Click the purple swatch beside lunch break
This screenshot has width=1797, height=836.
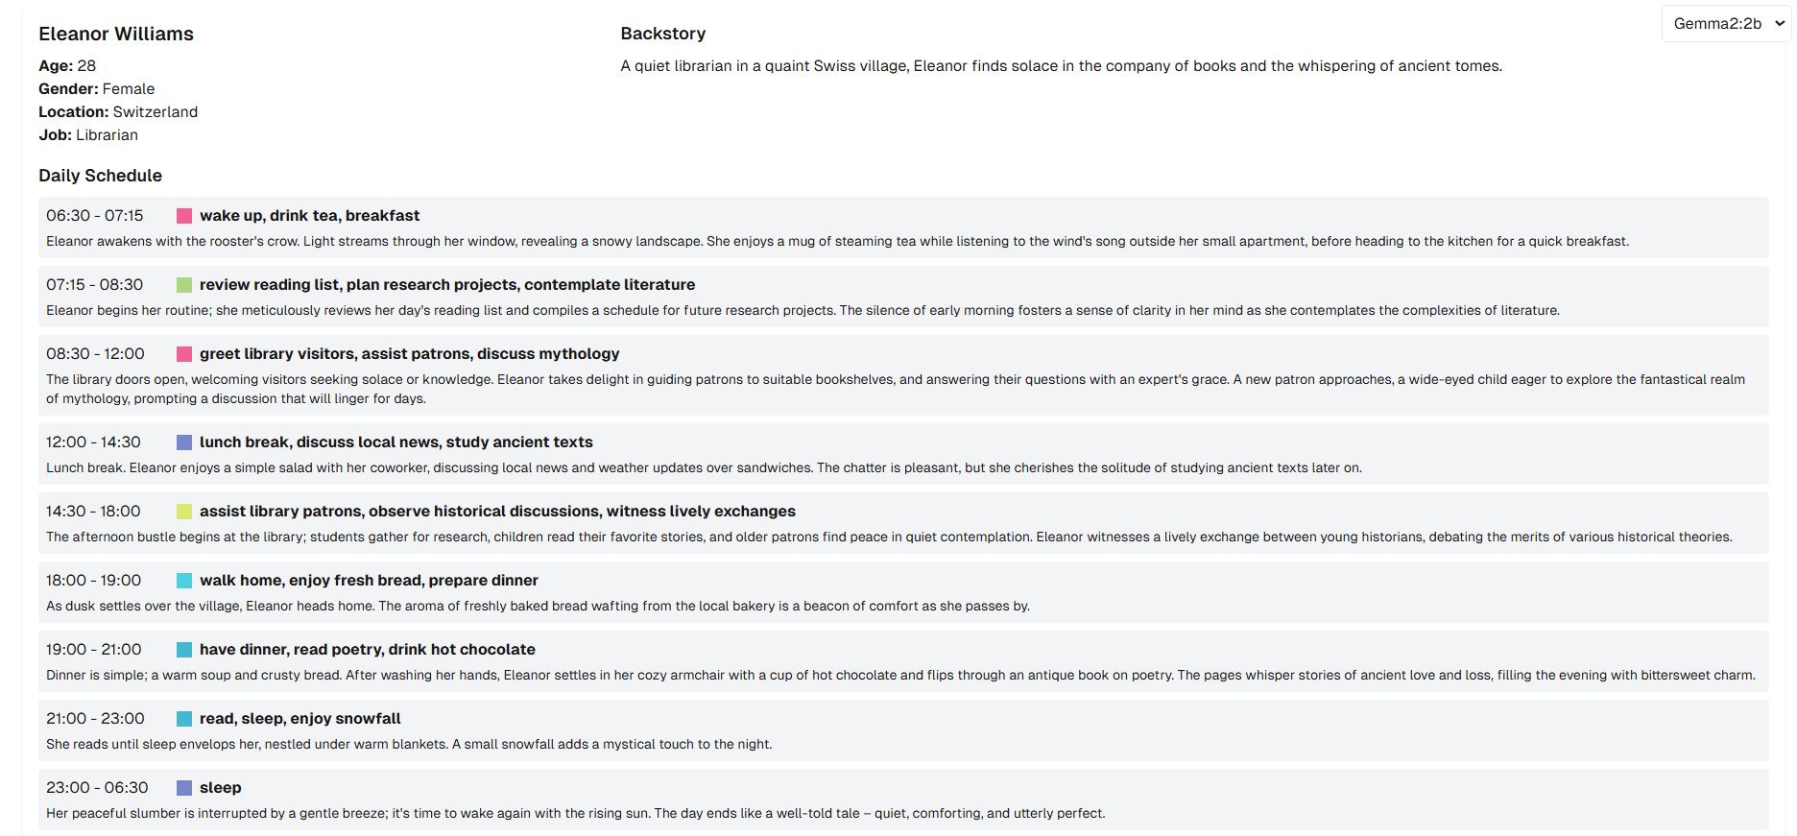(x=184, y=442)
